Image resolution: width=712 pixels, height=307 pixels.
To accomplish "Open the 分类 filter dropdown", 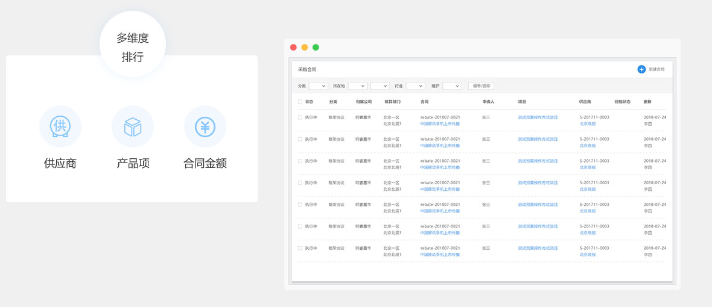I will pyautogui.click(x=318, y=86).
